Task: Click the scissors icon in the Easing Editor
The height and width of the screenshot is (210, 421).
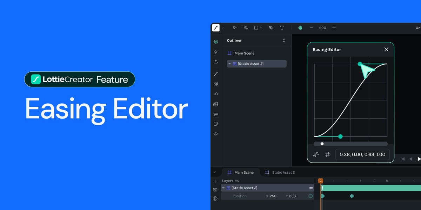Action: pos(315,154)
